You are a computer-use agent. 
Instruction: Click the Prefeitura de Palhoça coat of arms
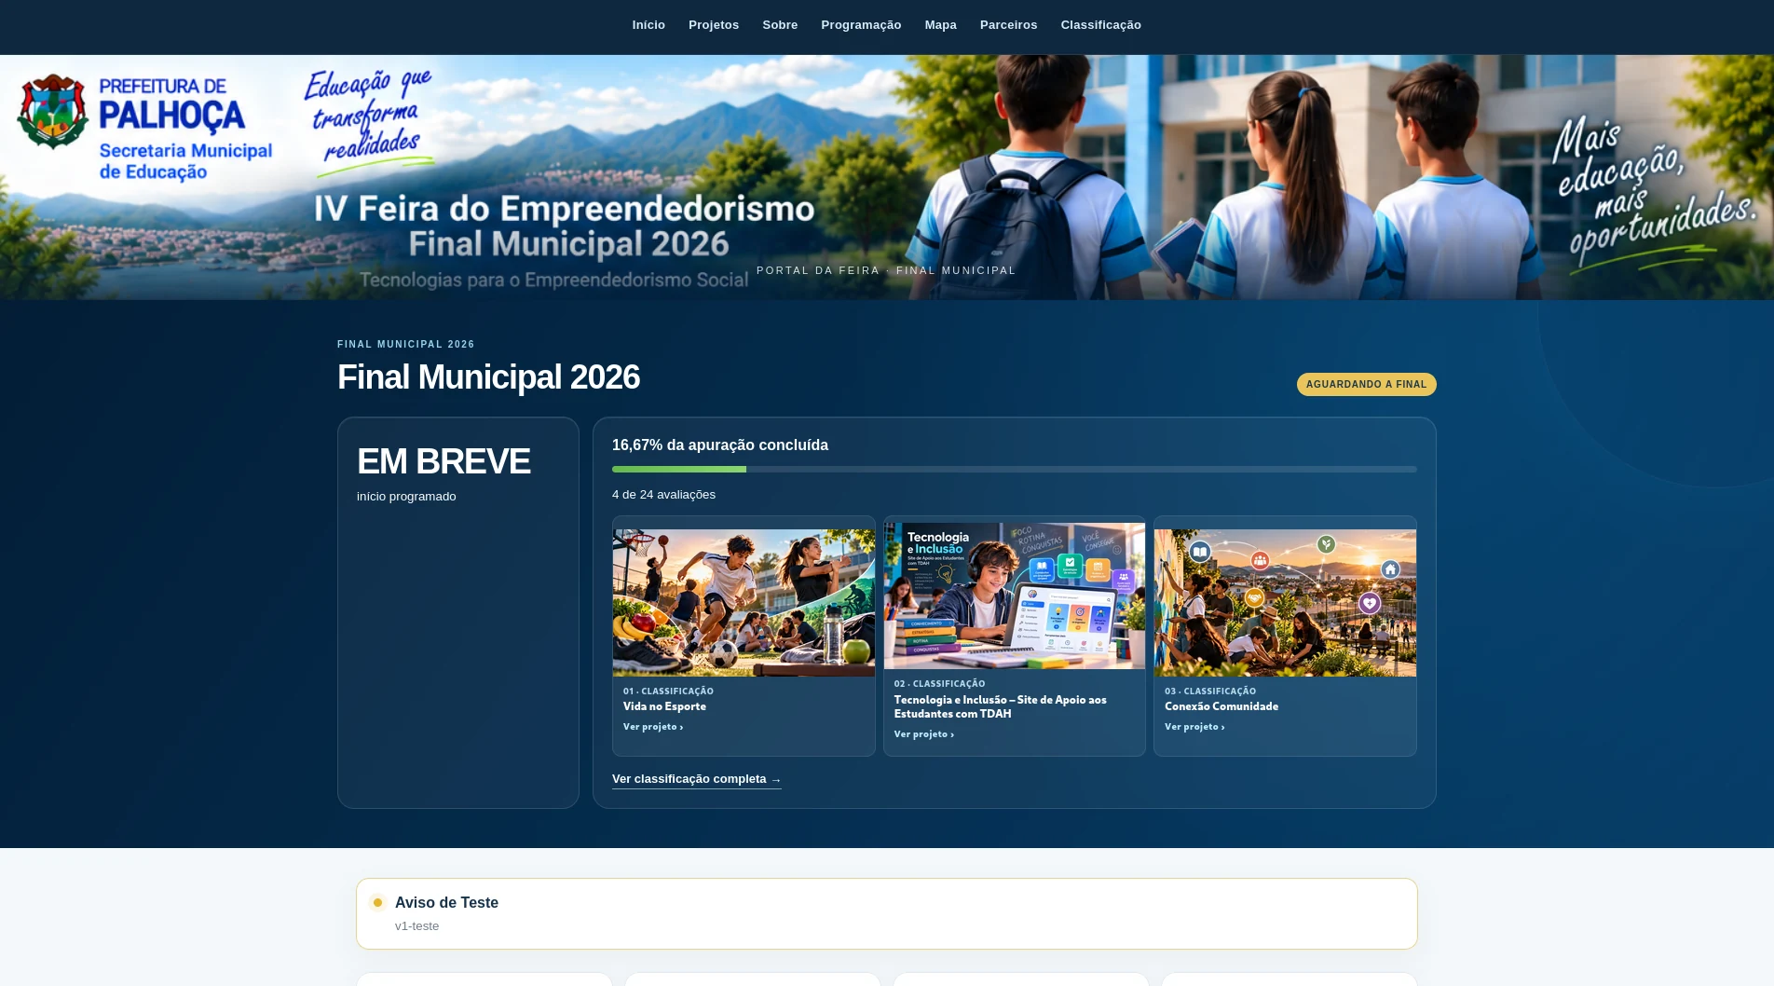[53, 112]
